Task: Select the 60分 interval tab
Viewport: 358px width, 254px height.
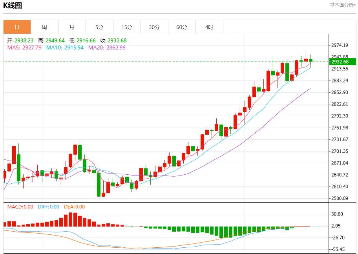Action: [182, 27]
